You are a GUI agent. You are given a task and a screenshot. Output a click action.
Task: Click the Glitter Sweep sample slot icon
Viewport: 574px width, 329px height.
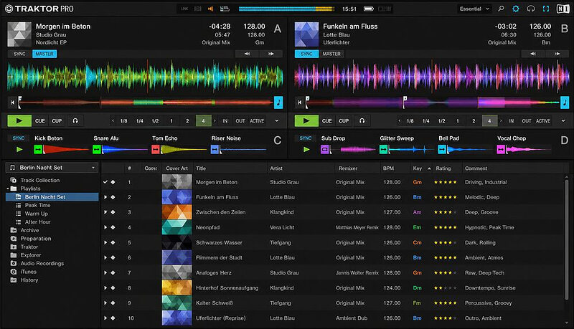click(x=383, y=149)
